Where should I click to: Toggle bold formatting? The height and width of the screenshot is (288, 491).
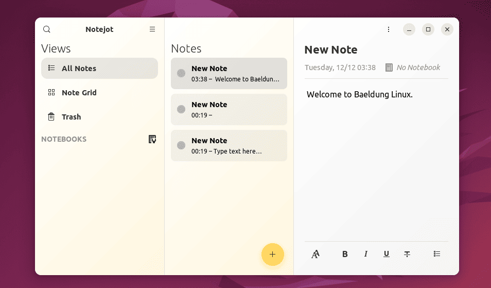[x=345, y=254]
